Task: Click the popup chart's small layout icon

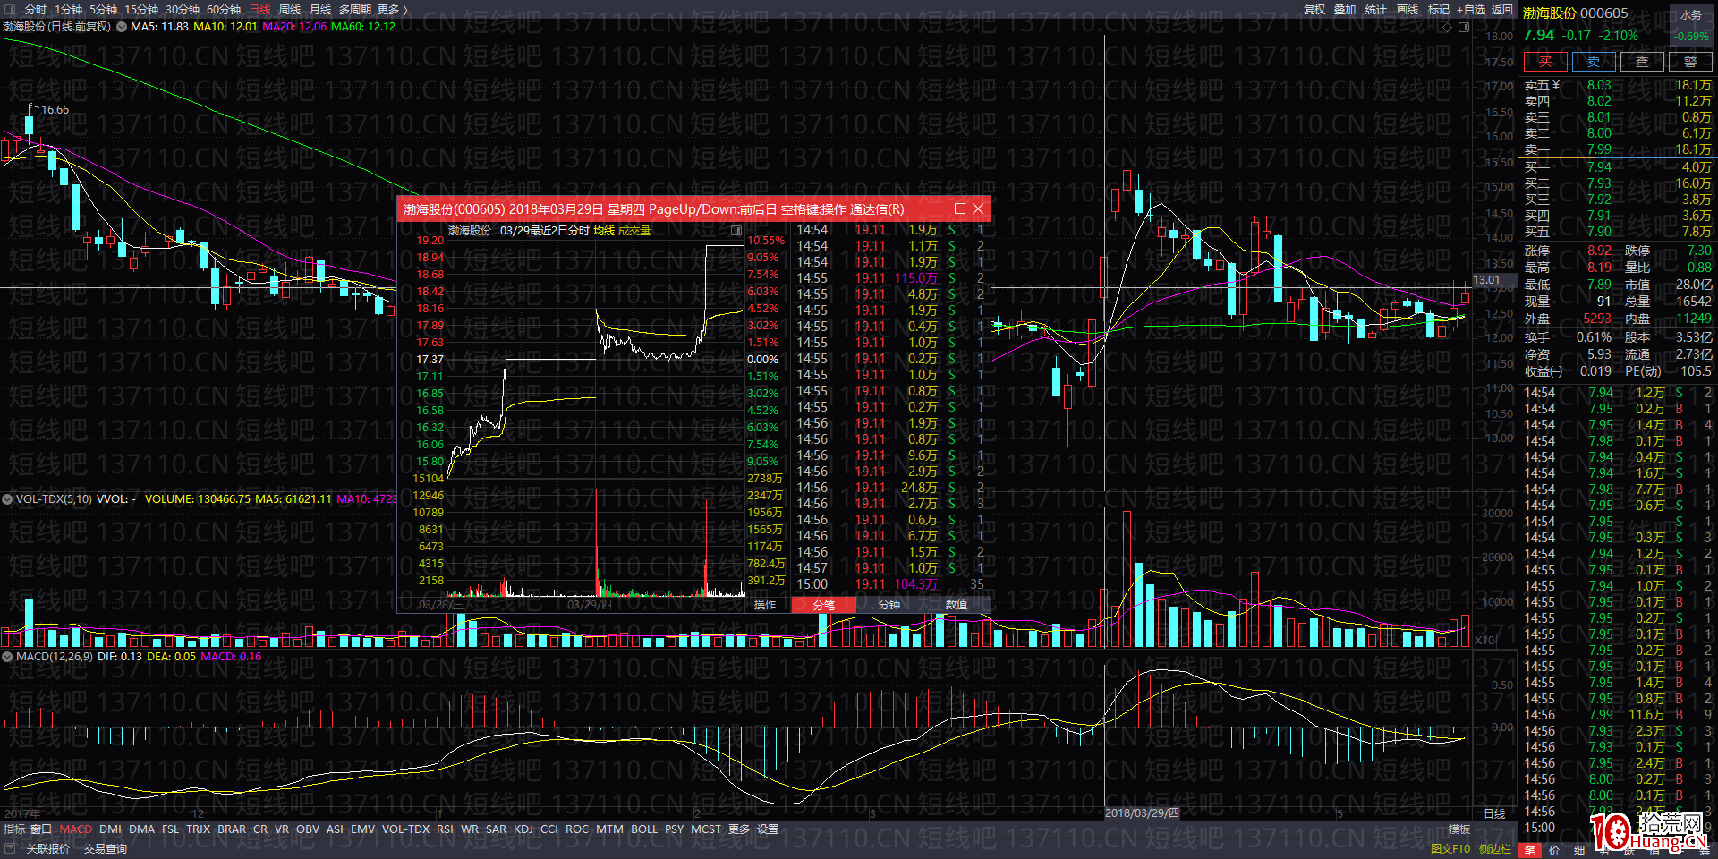Action: (x=736, y=230)
